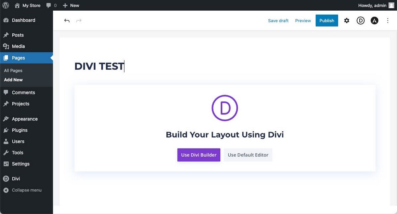
Task: Click the Divi D icon in sidebar
Action: [6, 179]
